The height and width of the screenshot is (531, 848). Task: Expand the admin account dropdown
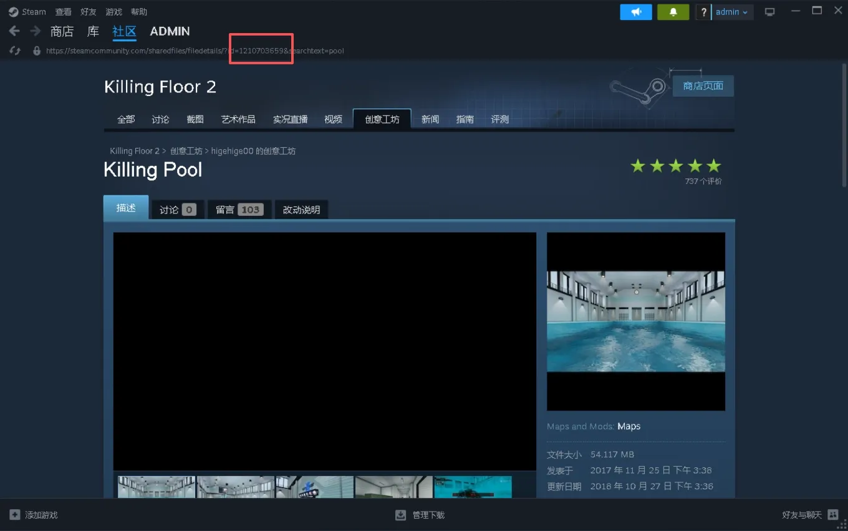731,12
